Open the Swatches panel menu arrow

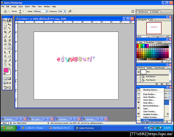tap(170, 42)
